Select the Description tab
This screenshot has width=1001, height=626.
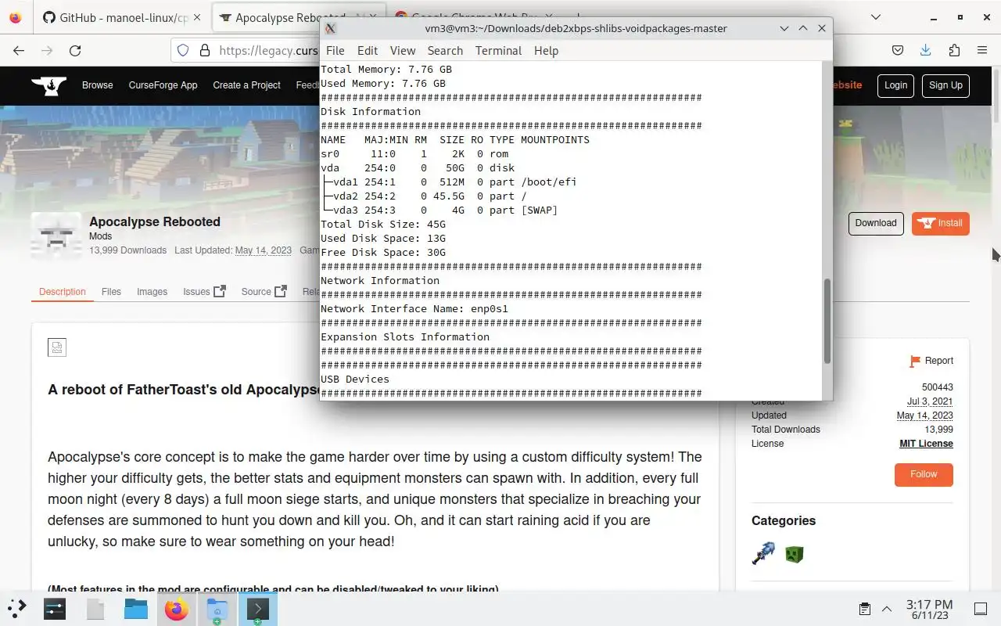coord(62,291)
